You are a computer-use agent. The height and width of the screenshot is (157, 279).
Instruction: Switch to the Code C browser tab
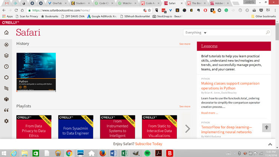tap(104, 3)
